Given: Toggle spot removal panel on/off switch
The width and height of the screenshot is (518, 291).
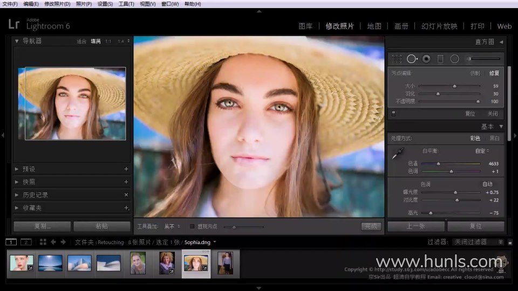Looking at the screenshot, I should tap(393, 114).
